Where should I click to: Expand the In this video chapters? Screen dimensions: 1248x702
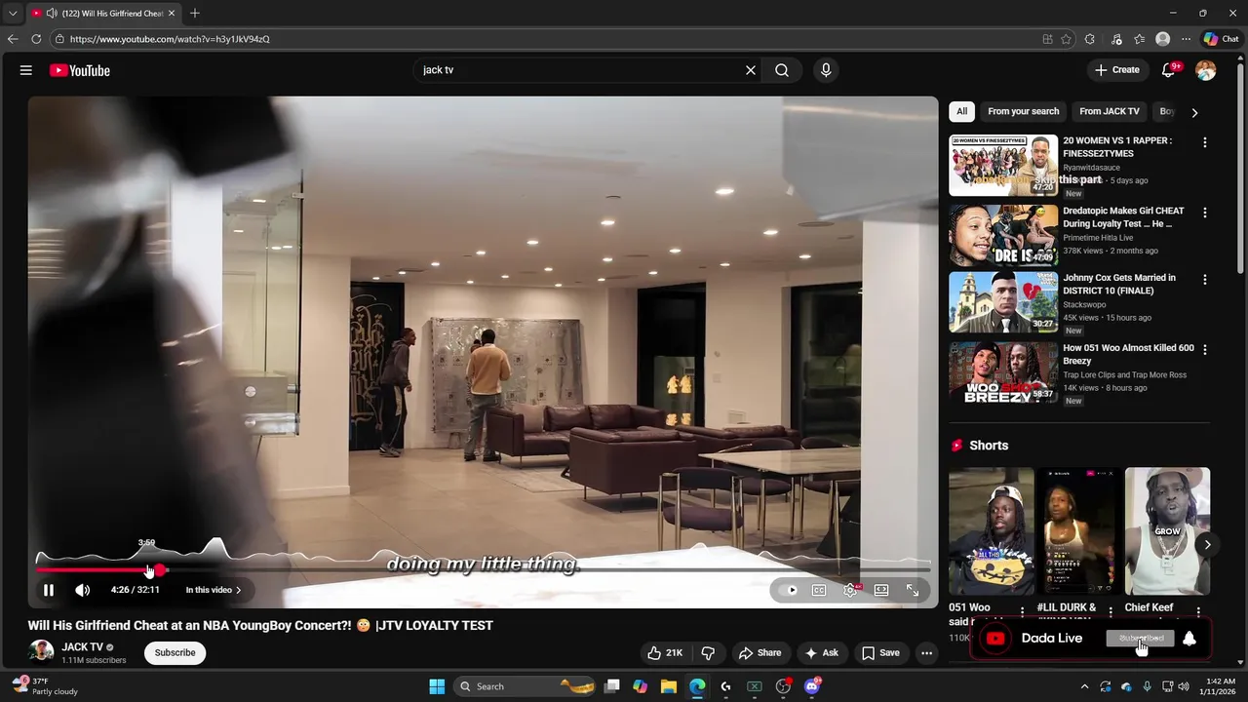click(x=214, y=590)
